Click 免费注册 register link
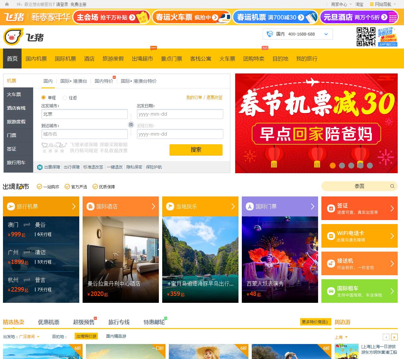 78,4
